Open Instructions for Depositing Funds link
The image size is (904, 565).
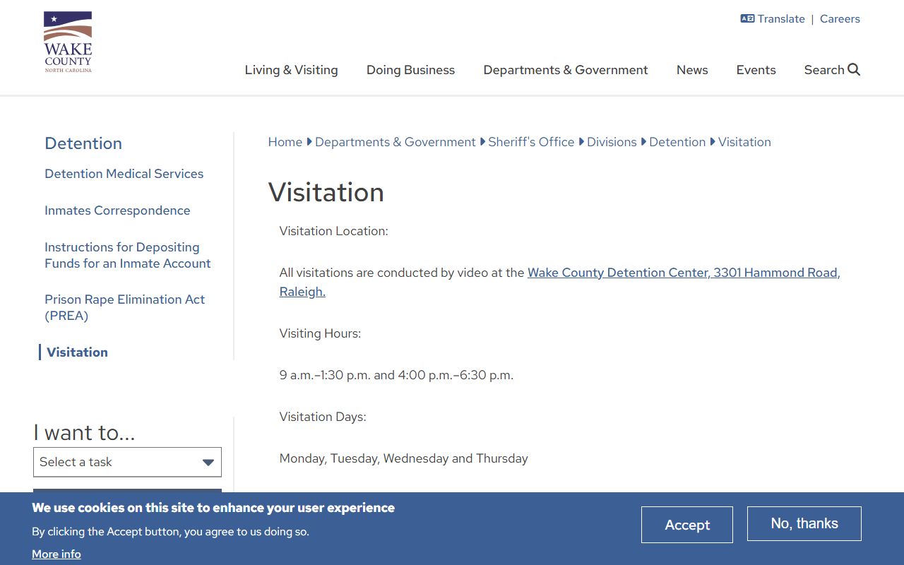(x=128, y=255)
